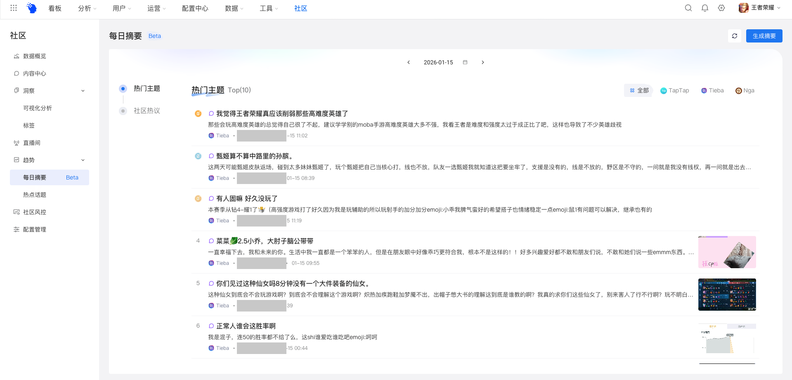Viewport: 792px width, 380px height.
Task: Open the calendar date picker icon
Action: [x=465, y=62]
